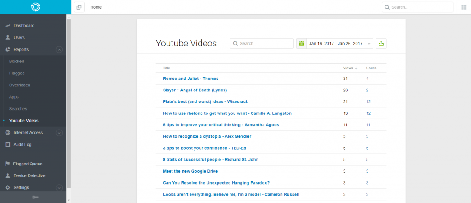Viewport: 471px width, 203px height.
Task: Click the app logo in the header
Action: pos(35,7)
